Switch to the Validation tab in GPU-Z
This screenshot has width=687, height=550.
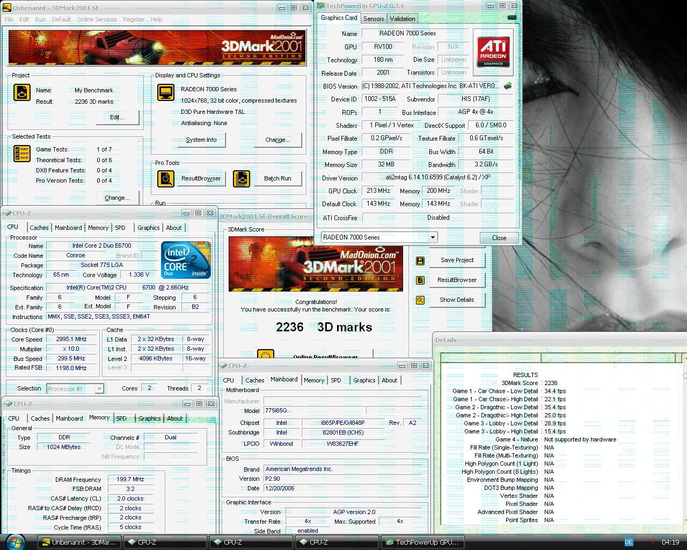pyautogui.click(x=403, y=18)
